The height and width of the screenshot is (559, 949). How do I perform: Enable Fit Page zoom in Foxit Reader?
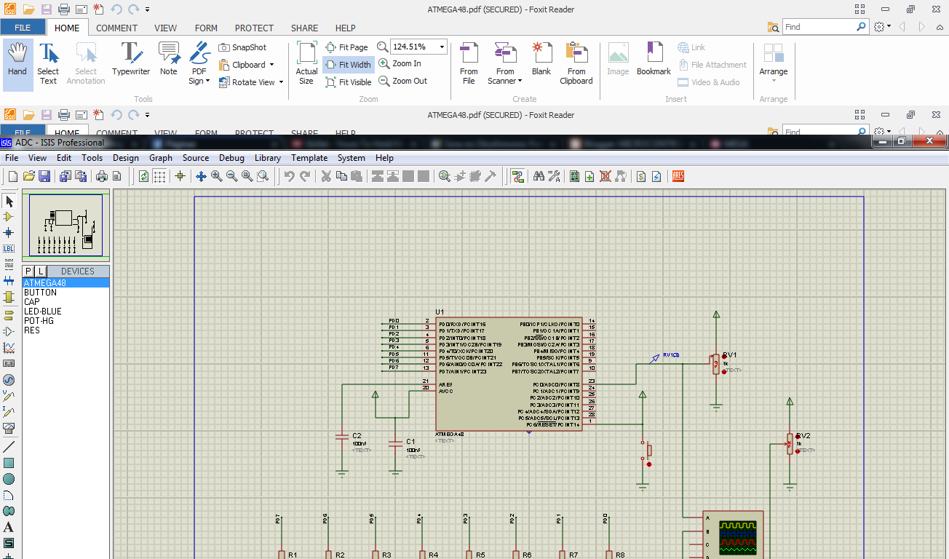[x=348, y=47]
